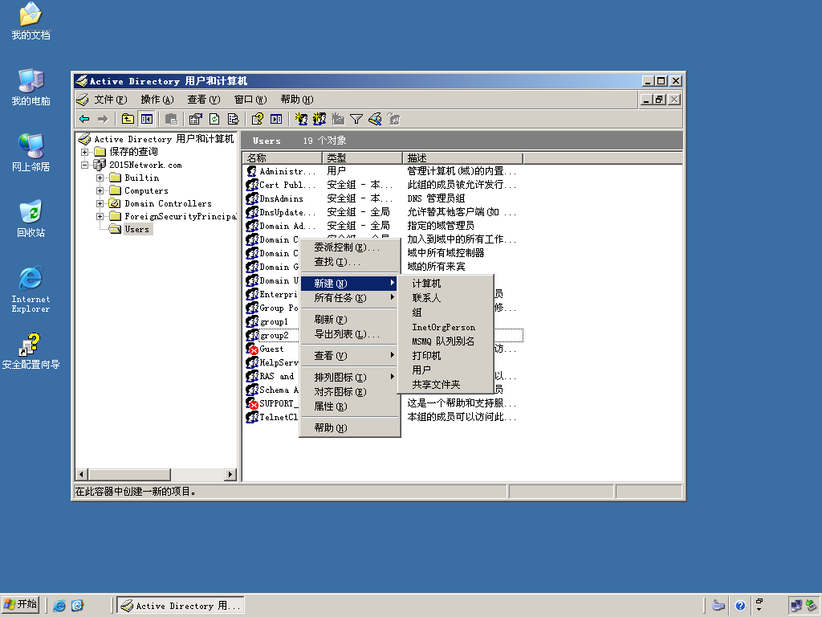The image size is (822, 617).
Task: Click the Help question-mark toolbar icon
Action: tap(258, 119)
